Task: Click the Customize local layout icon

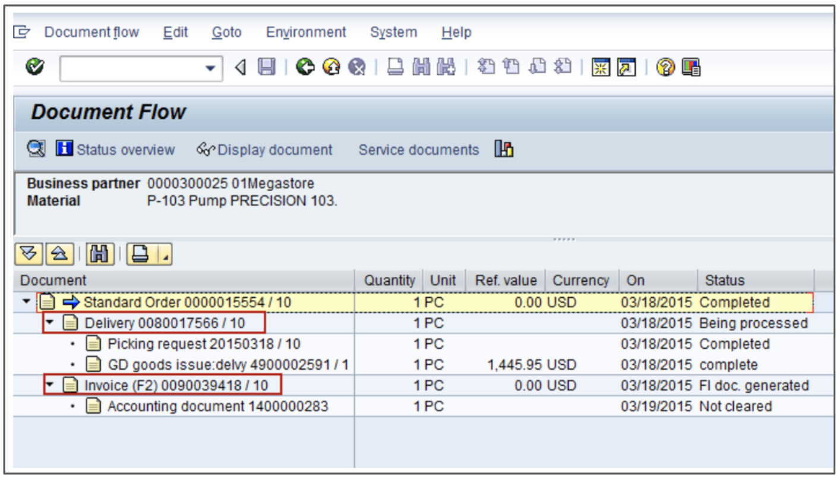Action: (x=691, y=68)
